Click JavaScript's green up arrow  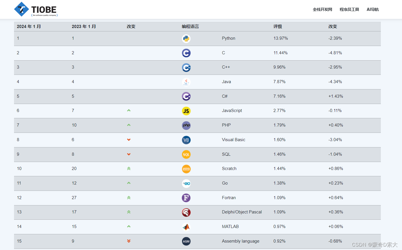[x=129, y=110]
